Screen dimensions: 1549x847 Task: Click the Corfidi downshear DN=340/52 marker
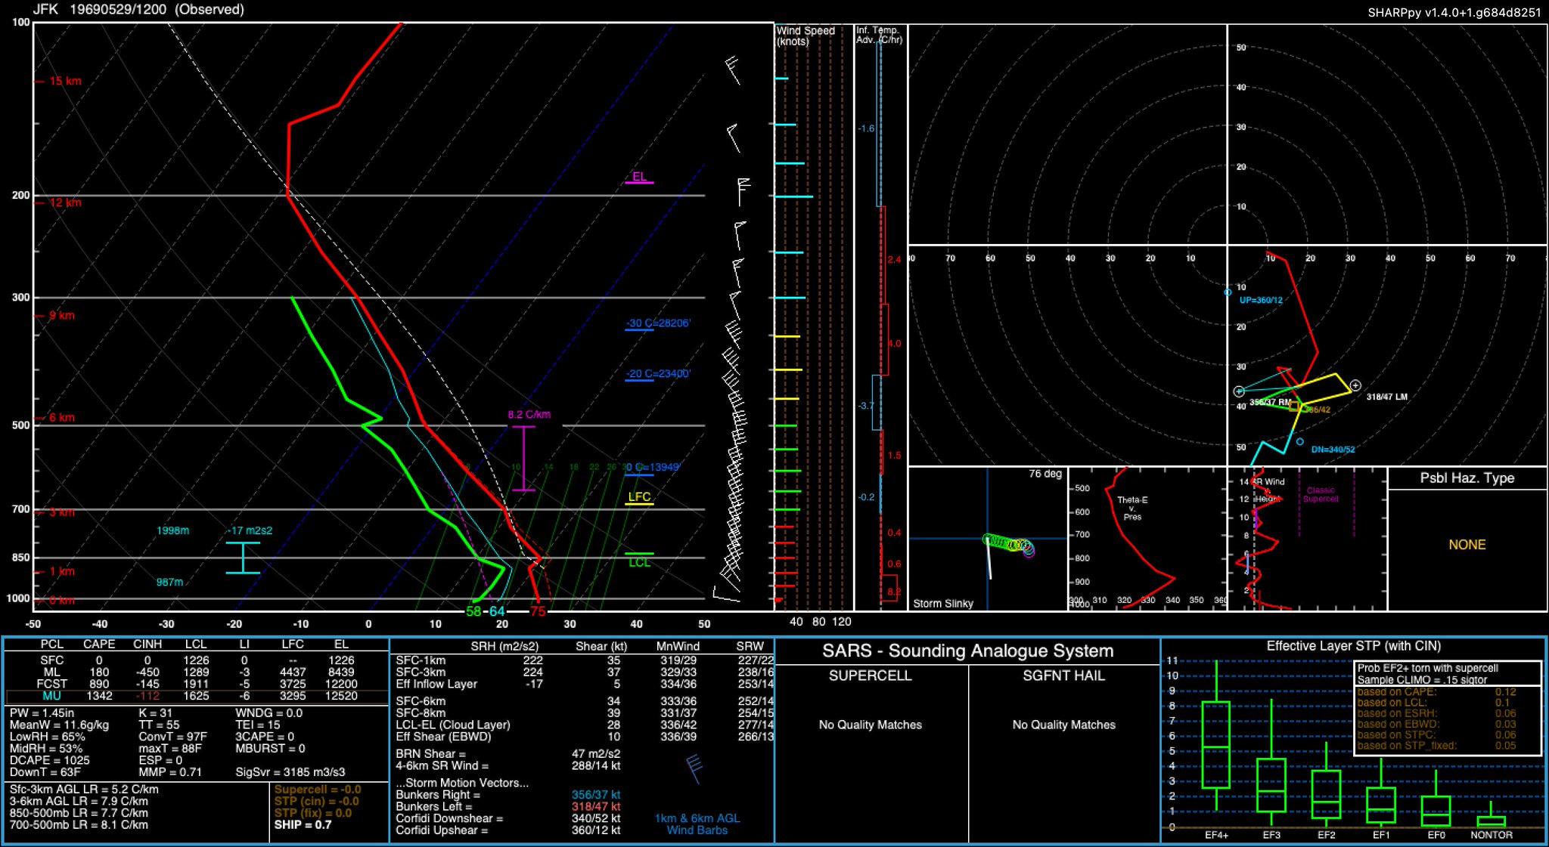point(1299,441)
